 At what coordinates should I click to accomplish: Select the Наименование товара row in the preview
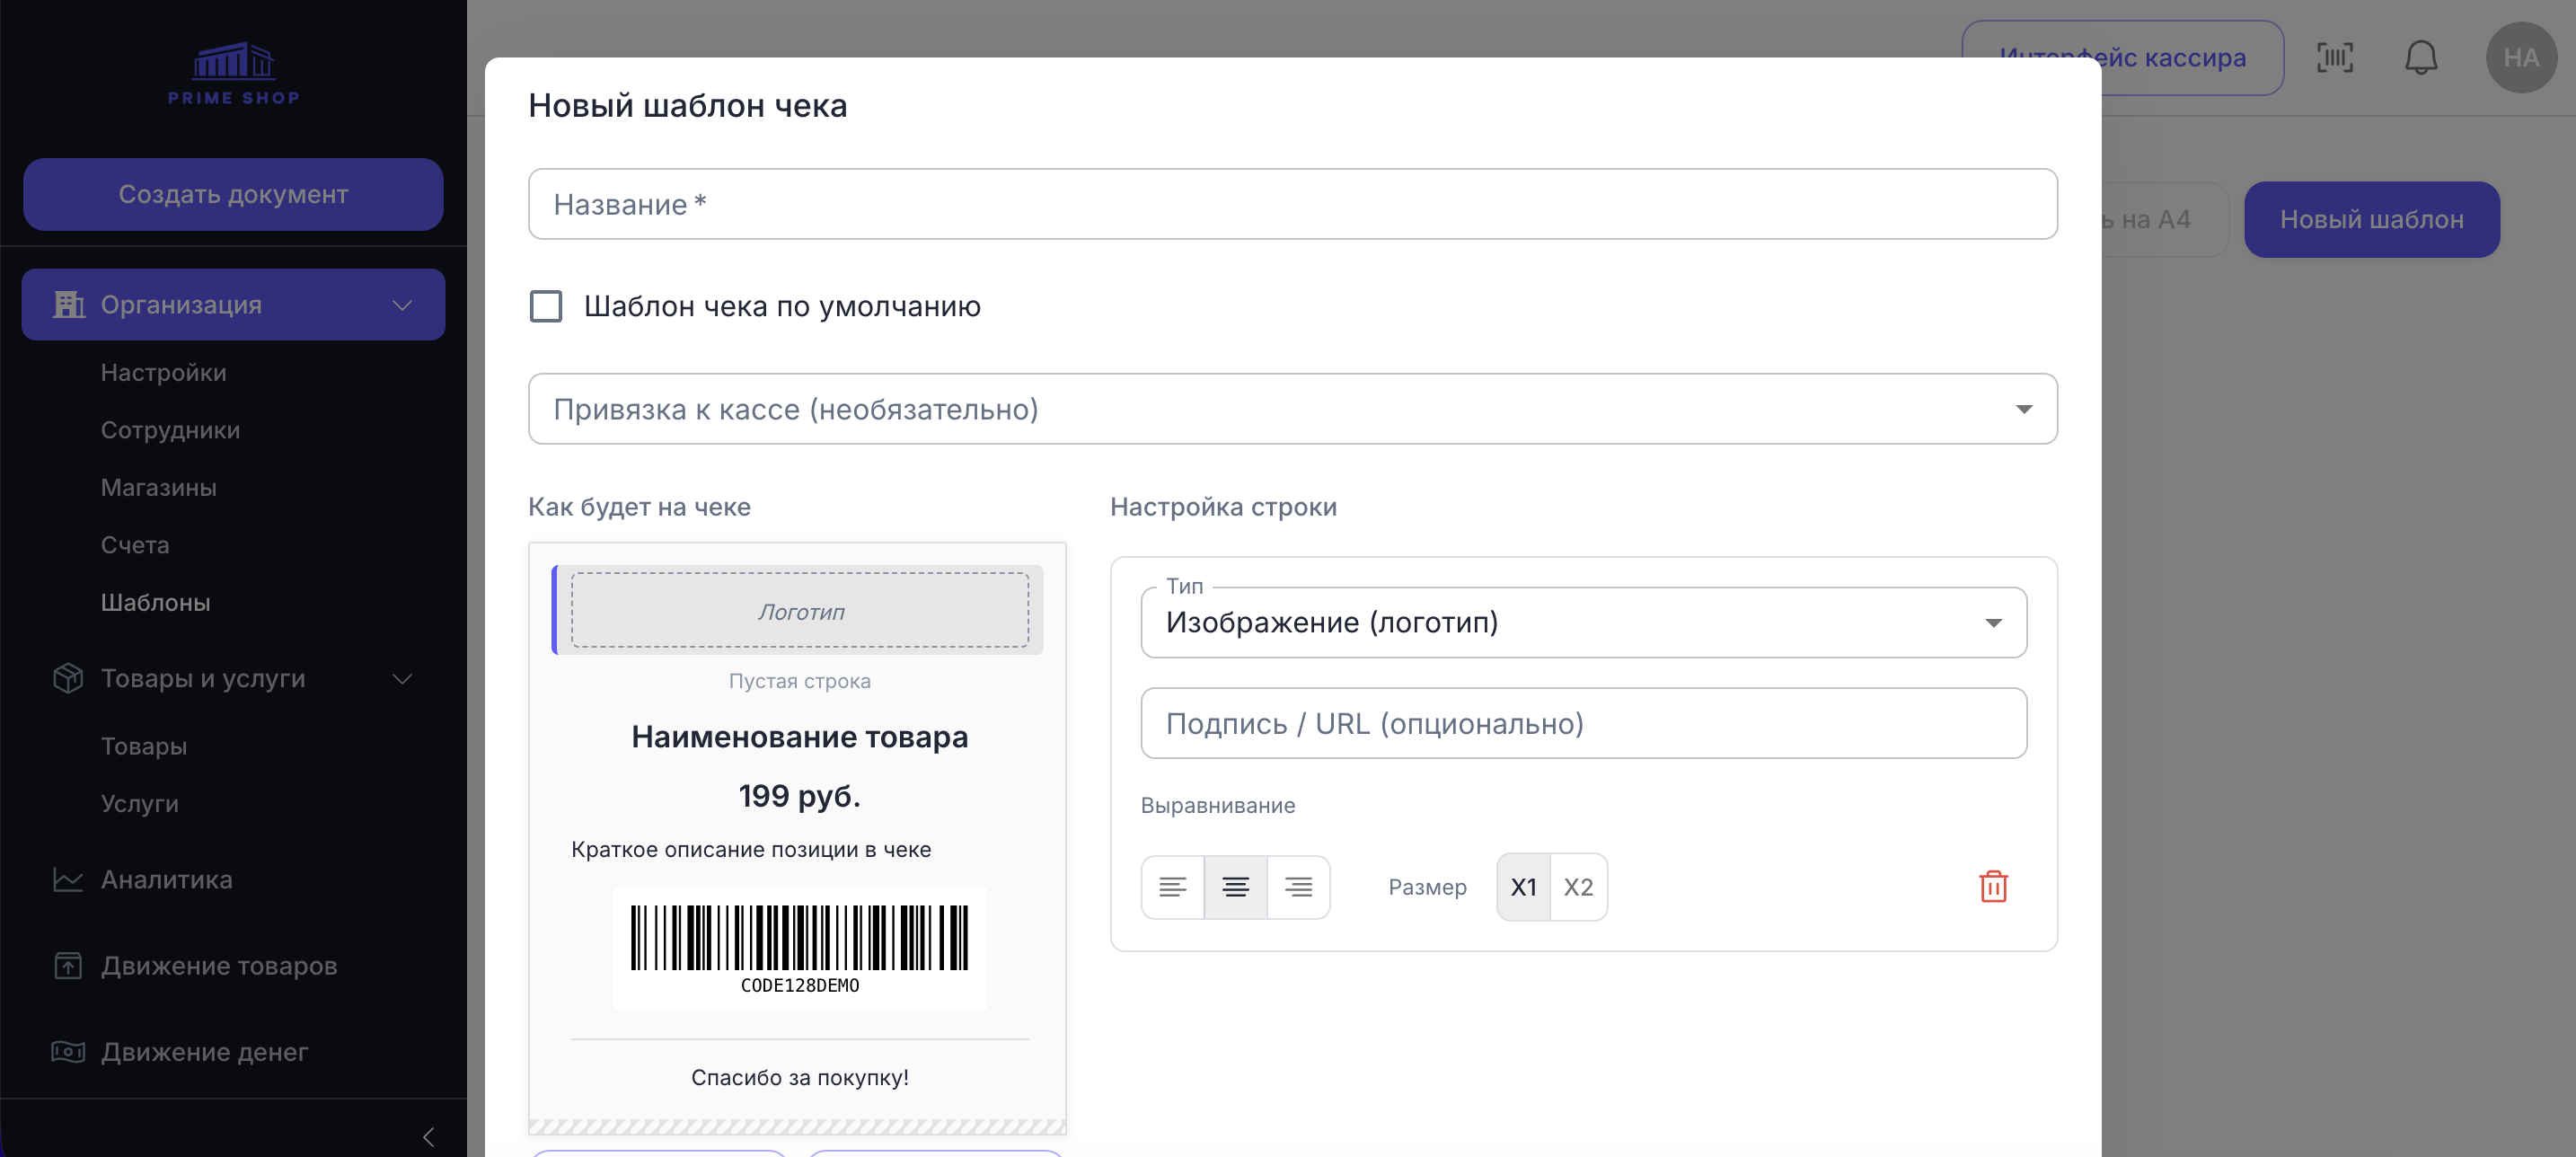(799, 737)
